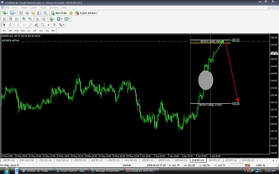Select the crosshair tool
This screenshot has width=279, height=174.
tap(11, 25)
